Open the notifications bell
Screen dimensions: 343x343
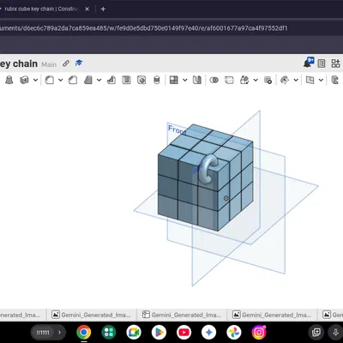pos(308,63)
